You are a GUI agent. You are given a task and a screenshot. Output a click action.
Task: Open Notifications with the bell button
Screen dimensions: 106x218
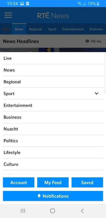point(53,196)
